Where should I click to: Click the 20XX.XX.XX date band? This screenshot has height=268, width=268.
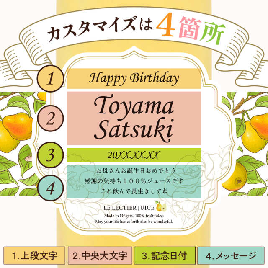tap(134, 155)
